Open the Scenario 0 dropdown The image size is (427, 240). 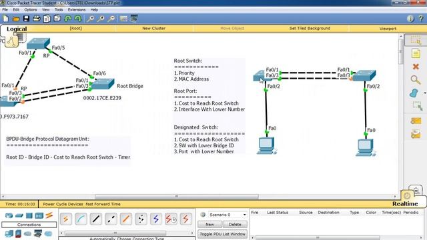pyautogui.click(x=228, y=215)
